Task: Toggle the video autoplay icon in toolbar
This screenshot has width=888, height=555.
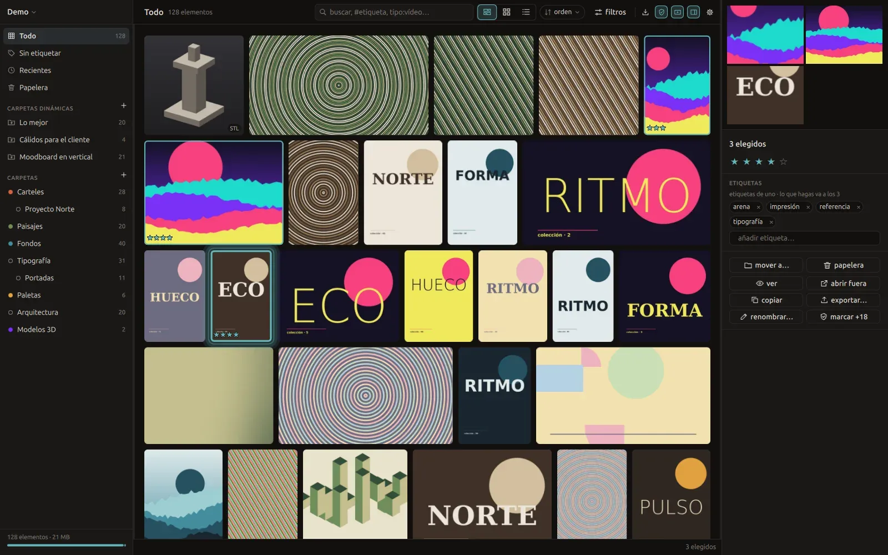Action: pyautogui.click(x=677, y=12)
